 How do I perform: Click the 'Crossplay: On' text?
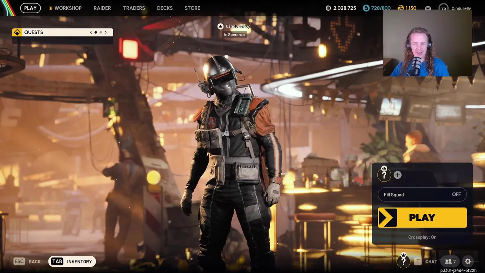422,237
